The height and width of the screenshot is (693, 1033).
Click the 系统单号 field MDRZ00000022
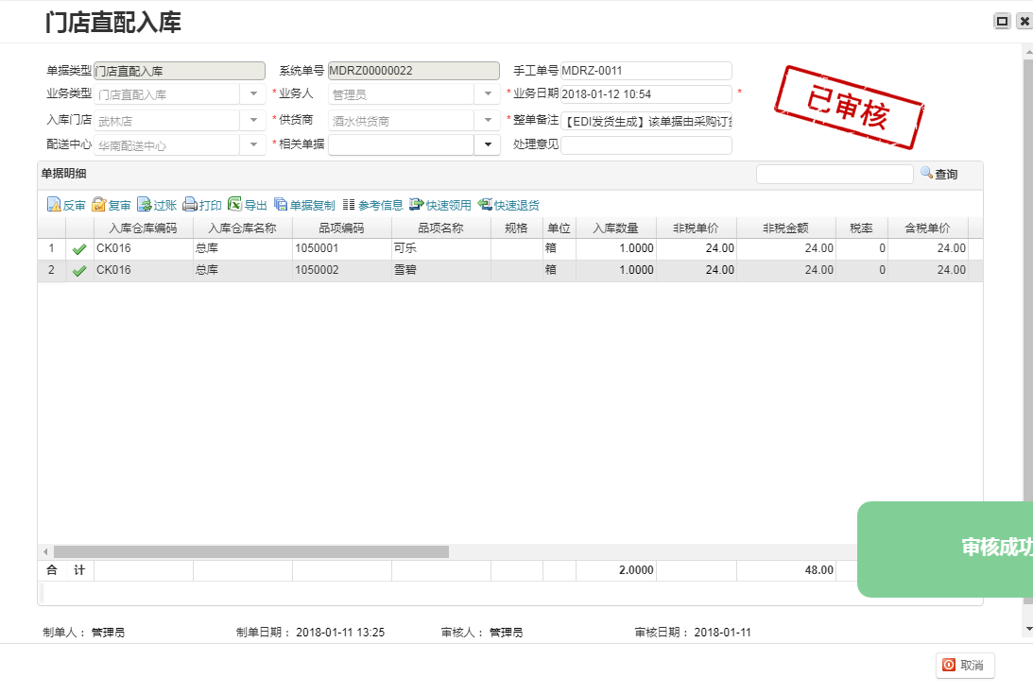[x=414, y=71]
